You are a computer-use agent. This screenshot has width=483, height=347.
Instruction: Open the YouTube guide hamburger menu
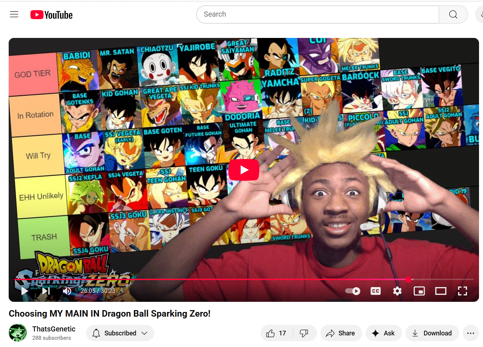pyautogui.click(x=14, y=14)
